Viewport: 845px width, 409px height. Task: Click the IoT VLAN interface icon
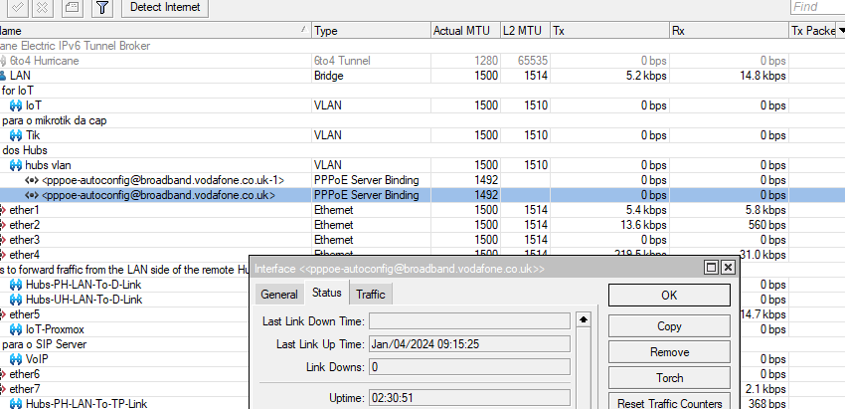pyautogui.click(x=16, y=105)
